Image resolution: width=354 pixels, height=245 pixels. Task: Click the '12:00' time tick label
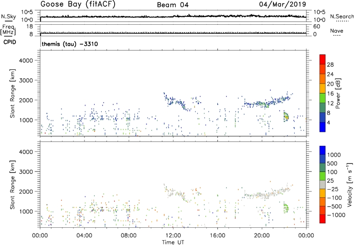pos(173,236)
